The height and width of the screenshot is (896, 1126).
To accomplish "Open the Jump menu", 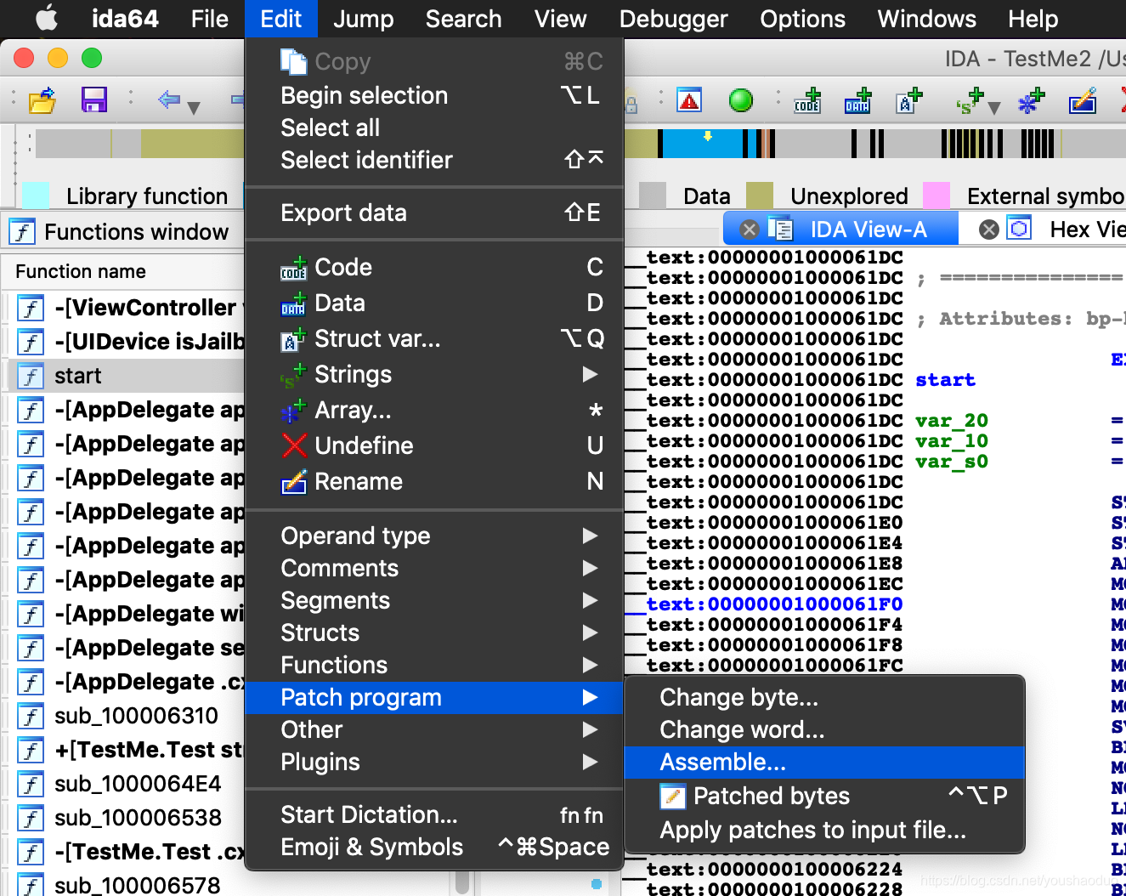I will pos(363,19).
